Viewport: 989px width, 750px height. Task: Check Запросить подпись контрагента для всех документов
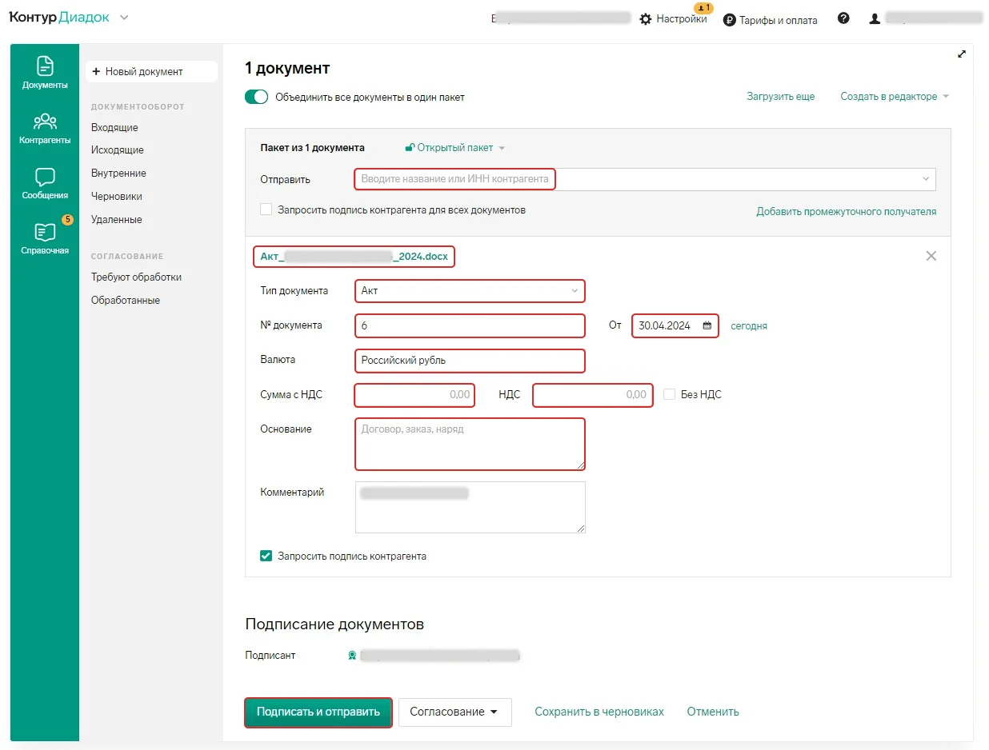point(266,209)
